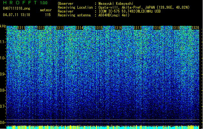Click the meteor count 115
The image size is (203, 129).
pyautogui.click(x=48, y=15)
